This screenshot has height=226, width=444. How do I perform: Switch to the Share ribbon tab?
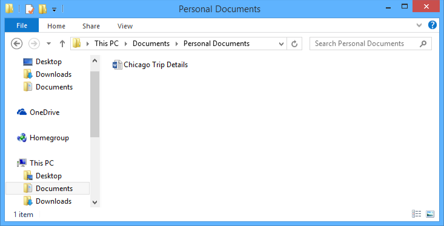pos(91,26)
